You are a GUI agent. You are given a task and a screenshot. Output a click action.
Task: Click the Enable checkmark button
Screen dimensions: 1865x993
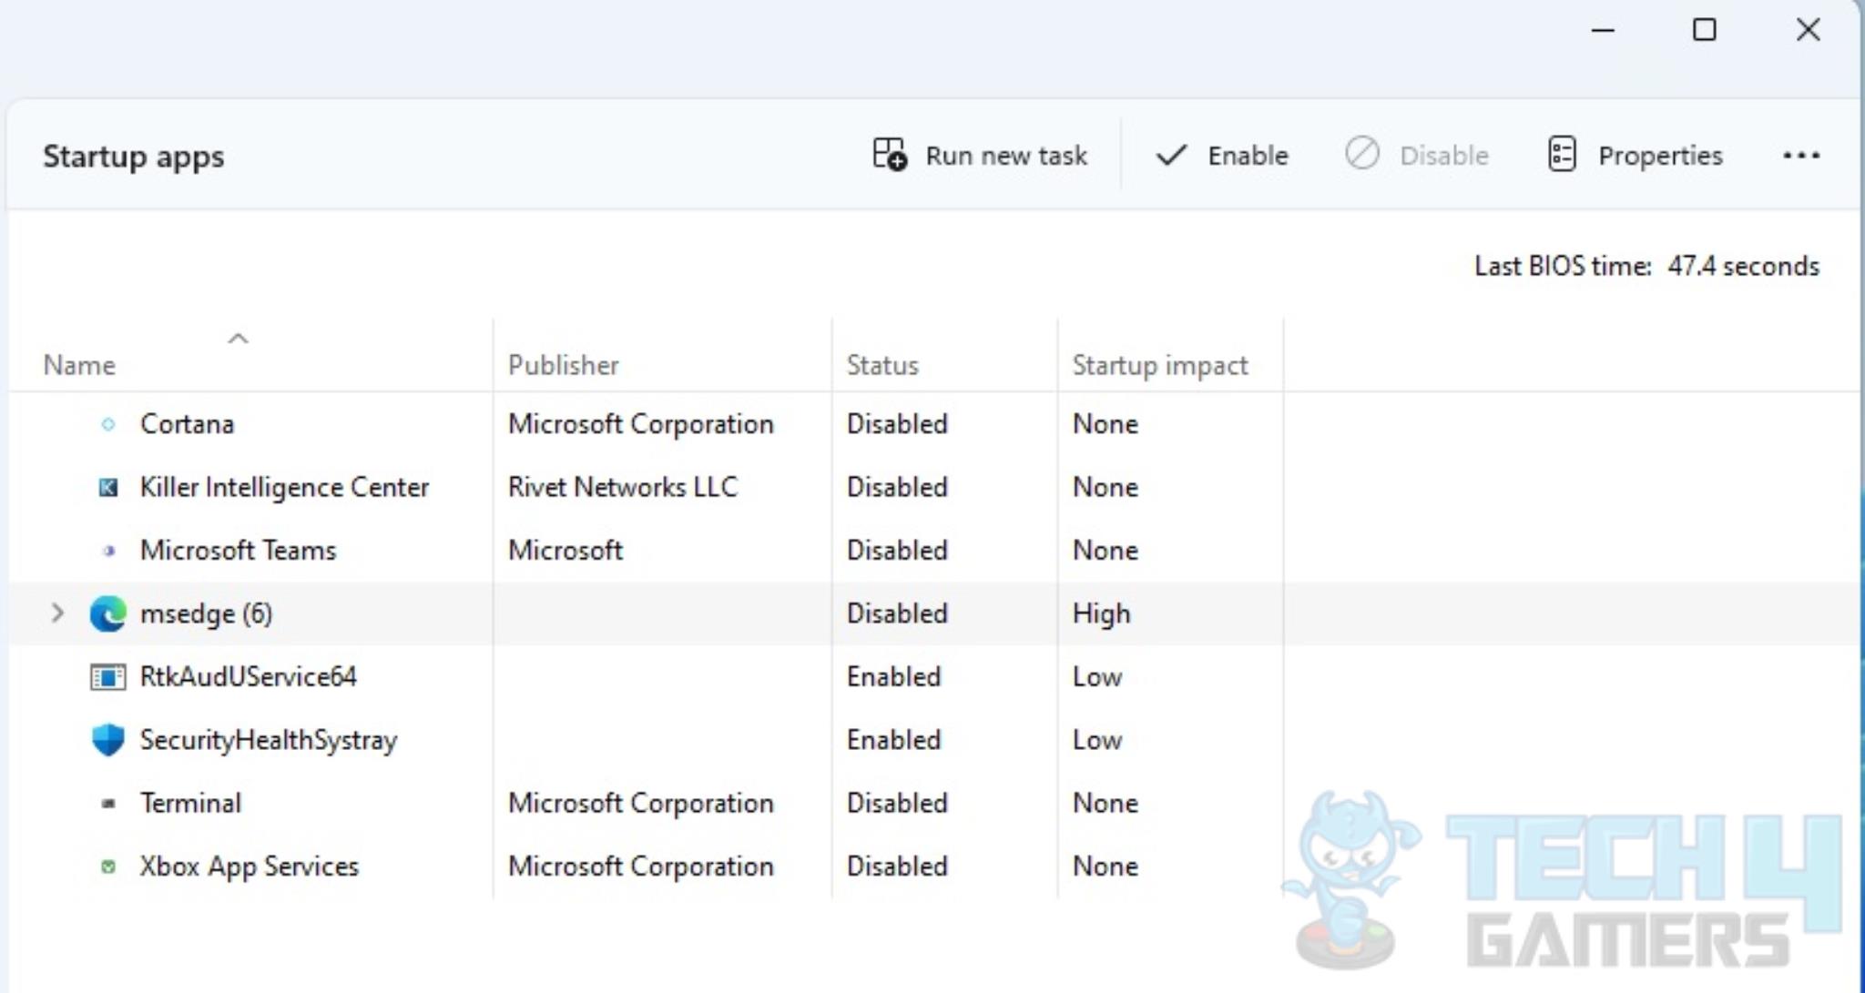point(1221,156)
